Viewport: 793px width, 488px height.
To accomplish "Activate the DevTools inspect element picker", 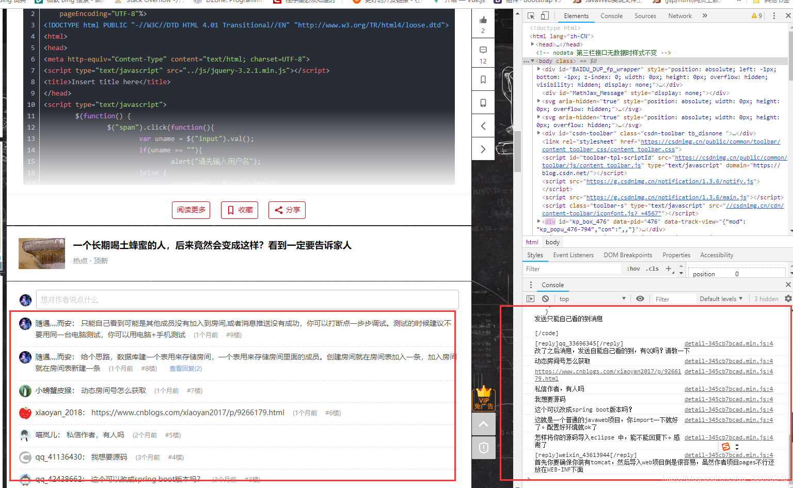I will [531, 16].
